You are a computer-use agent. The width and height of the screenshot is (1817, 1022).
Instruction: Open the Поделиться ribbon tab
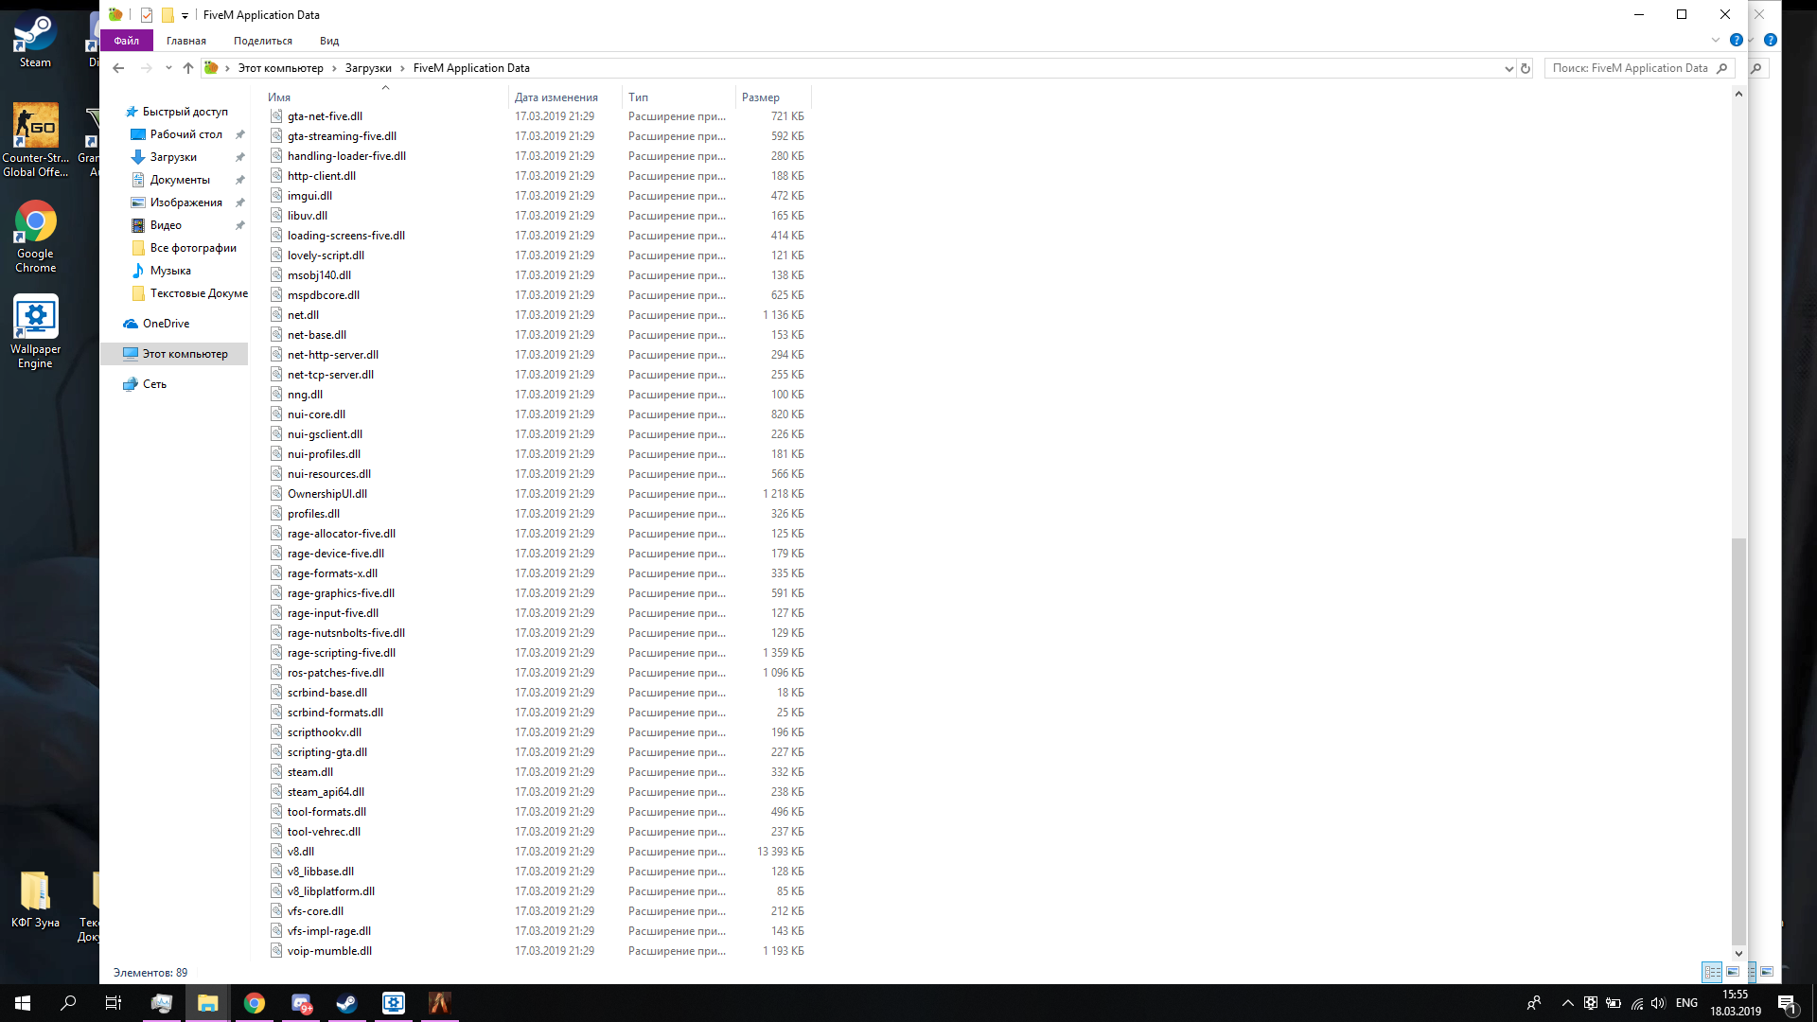[x=263, y=41]
